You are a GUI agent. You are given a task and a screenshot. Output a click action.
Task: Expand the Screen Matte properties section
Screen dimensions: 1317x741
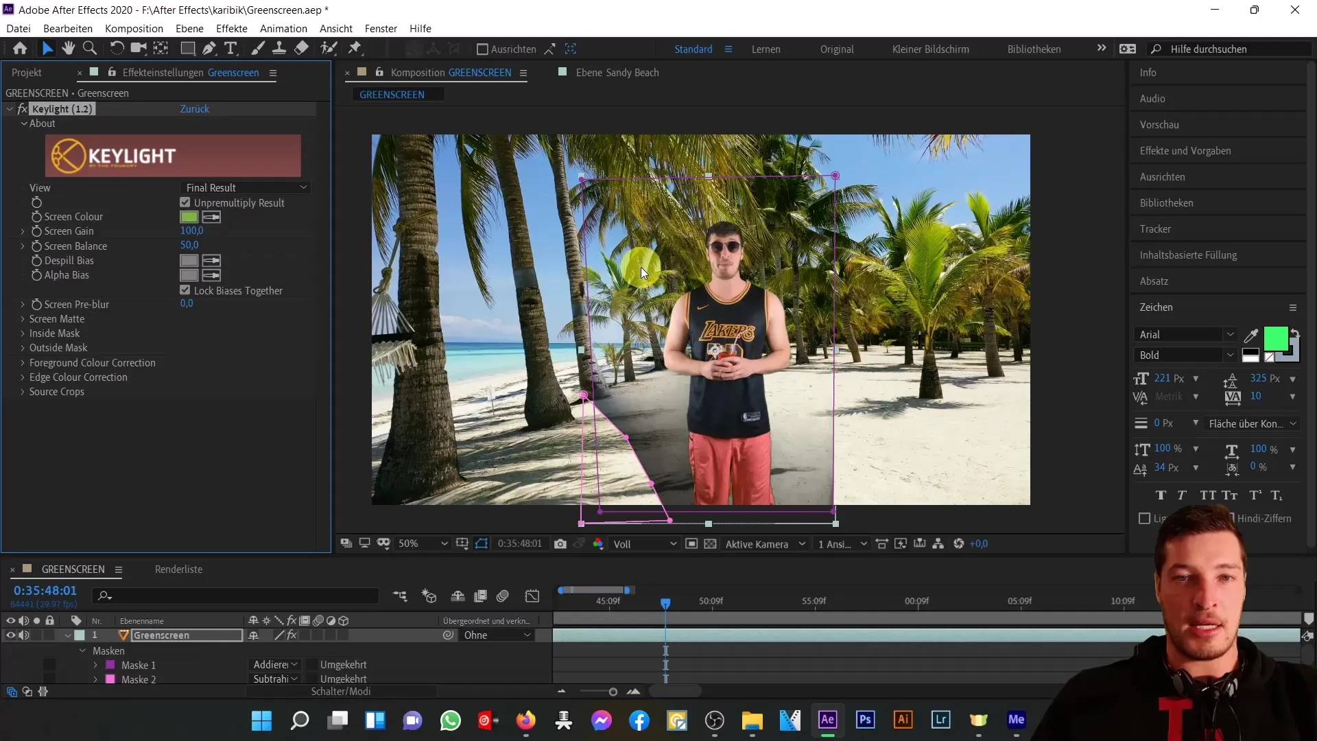[x=23, y=318]
